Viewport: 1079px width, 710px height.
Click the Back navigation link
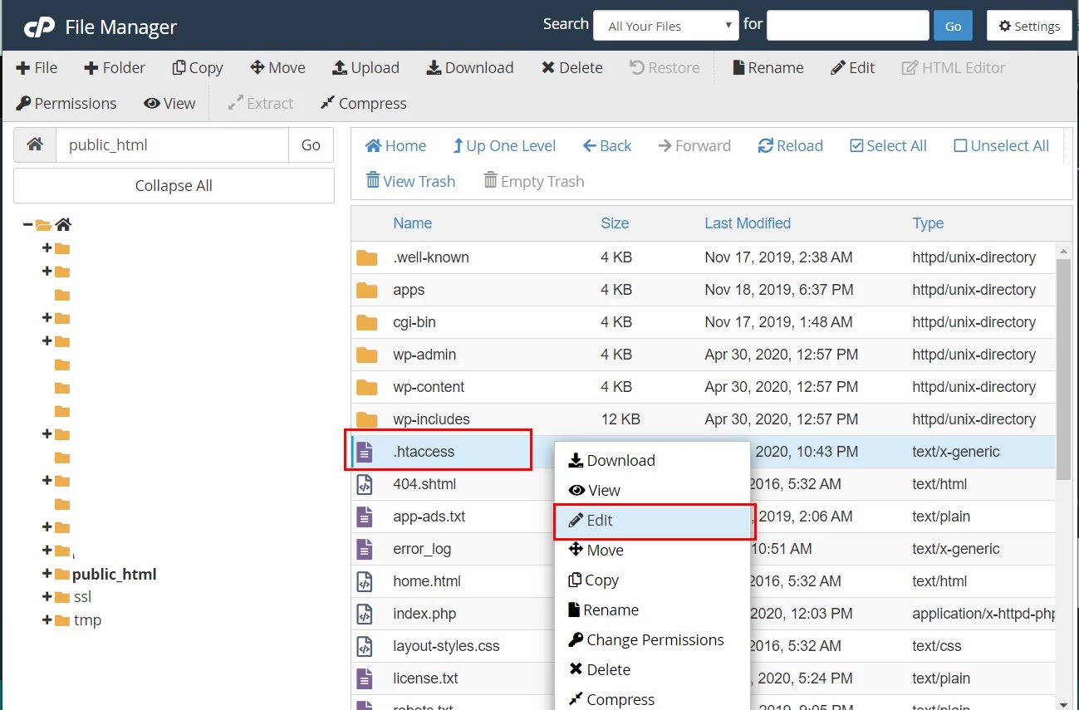pyautogui.click(x=606, y=146)
